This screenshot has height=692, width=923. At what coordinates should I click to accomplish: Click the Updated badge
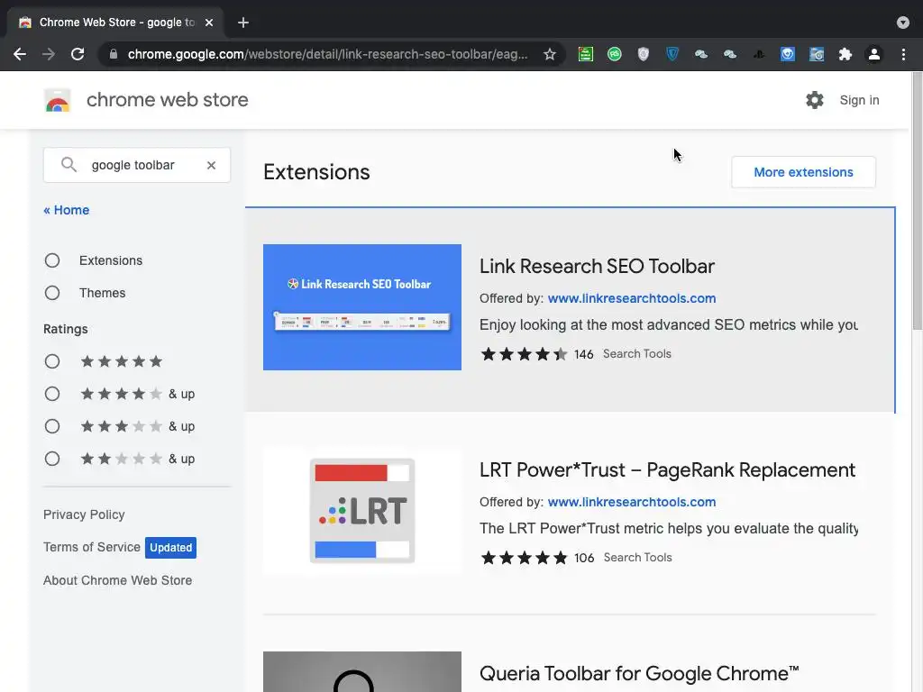click(x=170, y=547)
